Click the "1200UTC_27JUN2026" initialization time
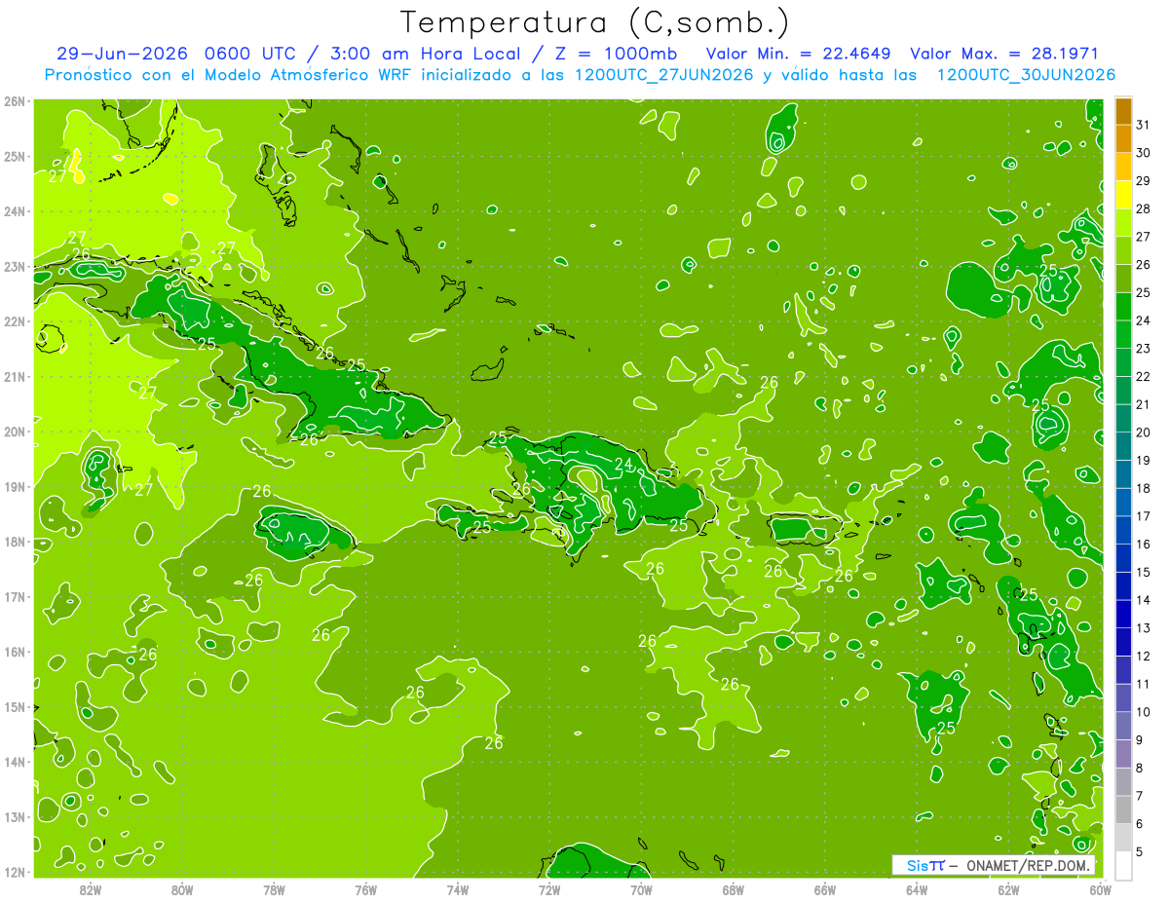The width and height of the screenshot is (1169, 903). [664, 75]
